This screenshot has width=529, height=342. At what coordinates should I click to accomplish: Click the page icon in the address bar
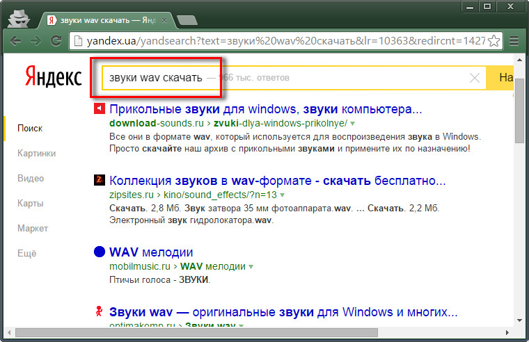click(78, 41)
